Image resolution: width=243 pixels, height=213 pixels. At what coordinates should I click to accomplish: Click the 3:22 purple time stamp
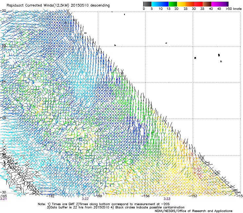click(85, 199)
